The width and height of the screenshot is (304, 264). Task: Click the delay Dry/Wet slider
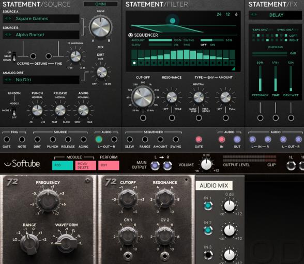291,79
